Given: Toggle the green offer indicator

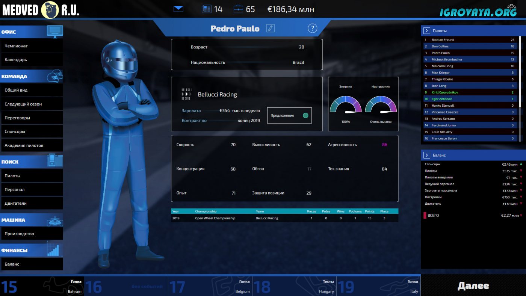Looking at the screenshot, I should coord(305,115).
